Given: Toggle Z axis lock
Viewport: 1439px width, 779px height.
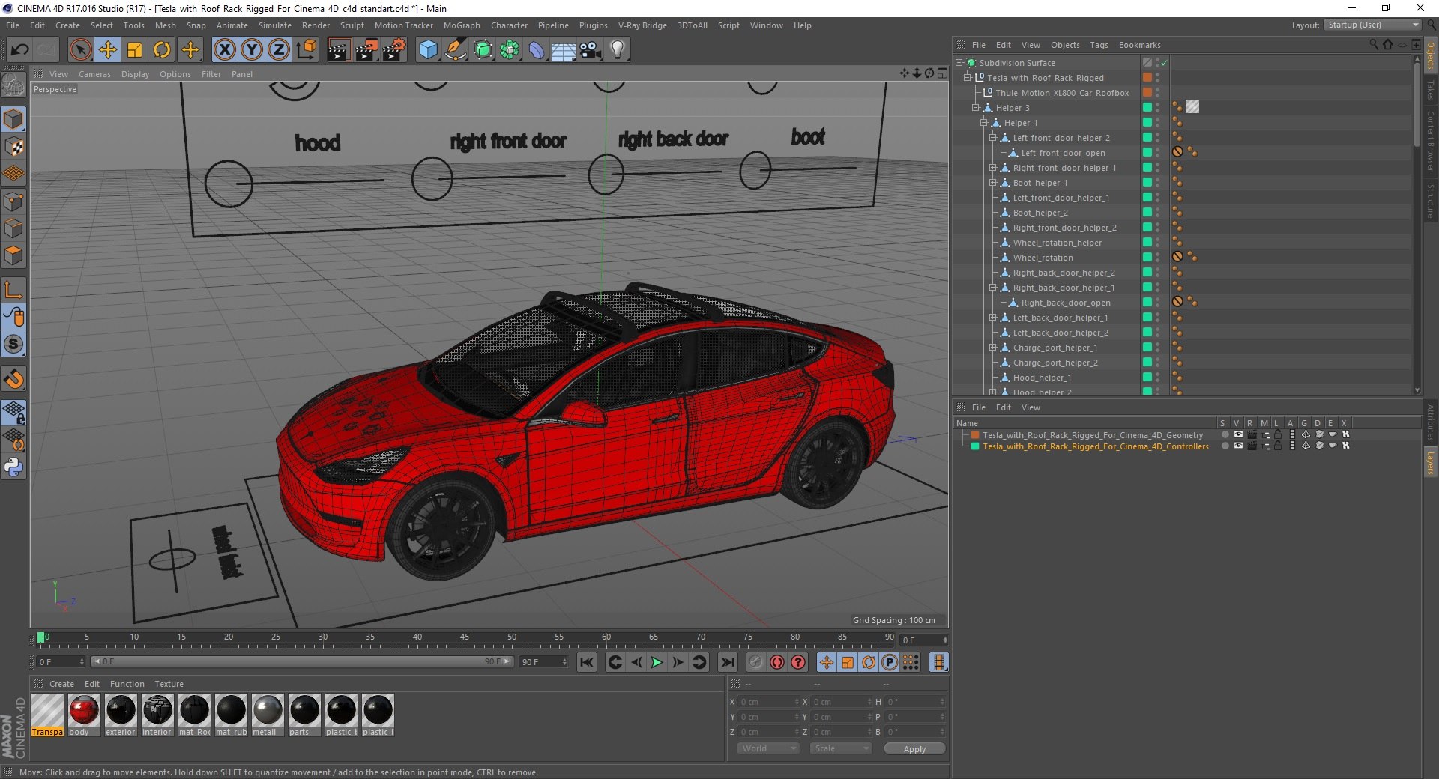Looking at the screenshot, I should pos(279,50).
